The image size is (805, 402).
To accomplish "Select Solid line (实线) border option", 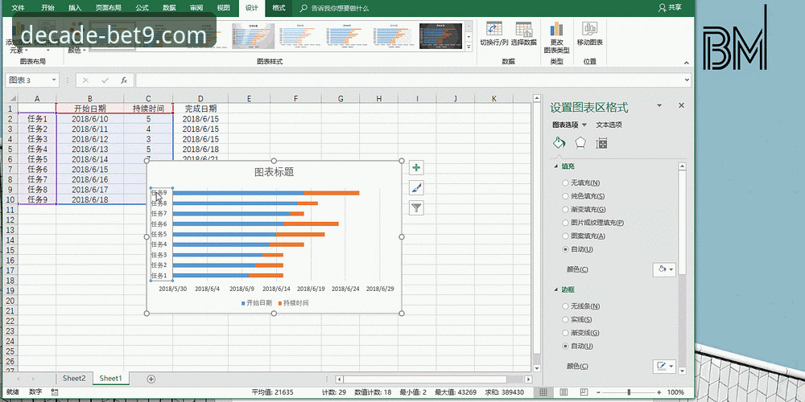I will [x=565, y=319].
